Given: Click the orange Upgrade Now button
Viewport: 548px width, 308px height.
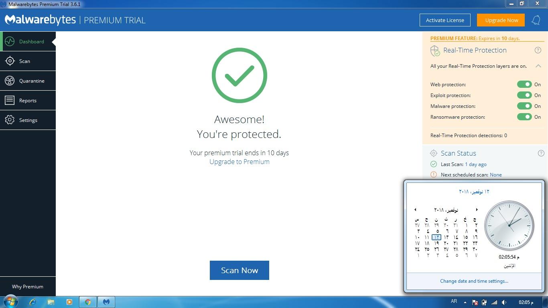Looking at the screenshot, I should click(x=501, y=20).
